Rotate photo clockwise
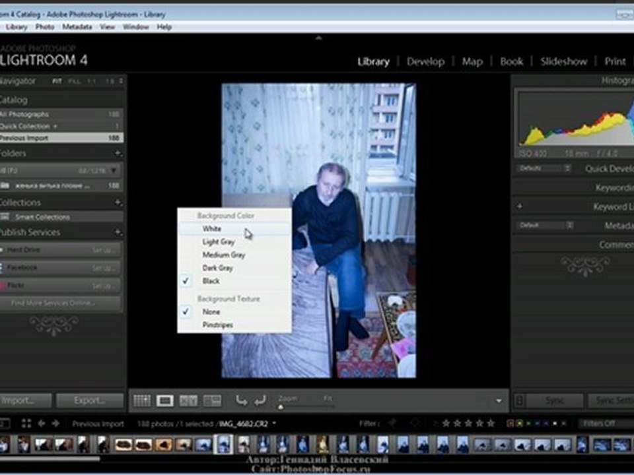634x475 pixels. coord(260,400)
